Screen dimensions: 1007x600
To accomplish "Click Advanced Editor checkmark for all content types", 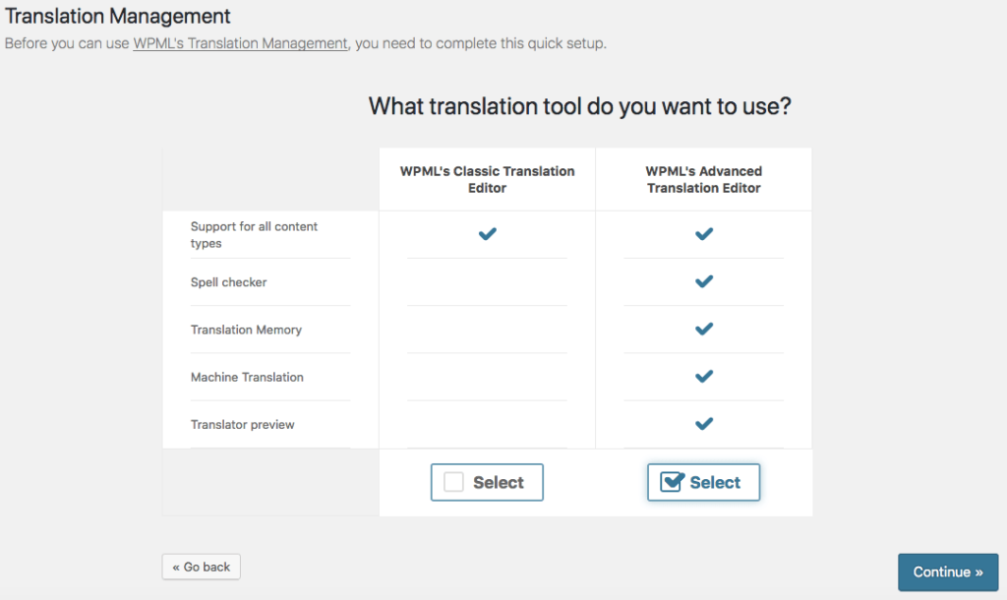I will 703,234.
